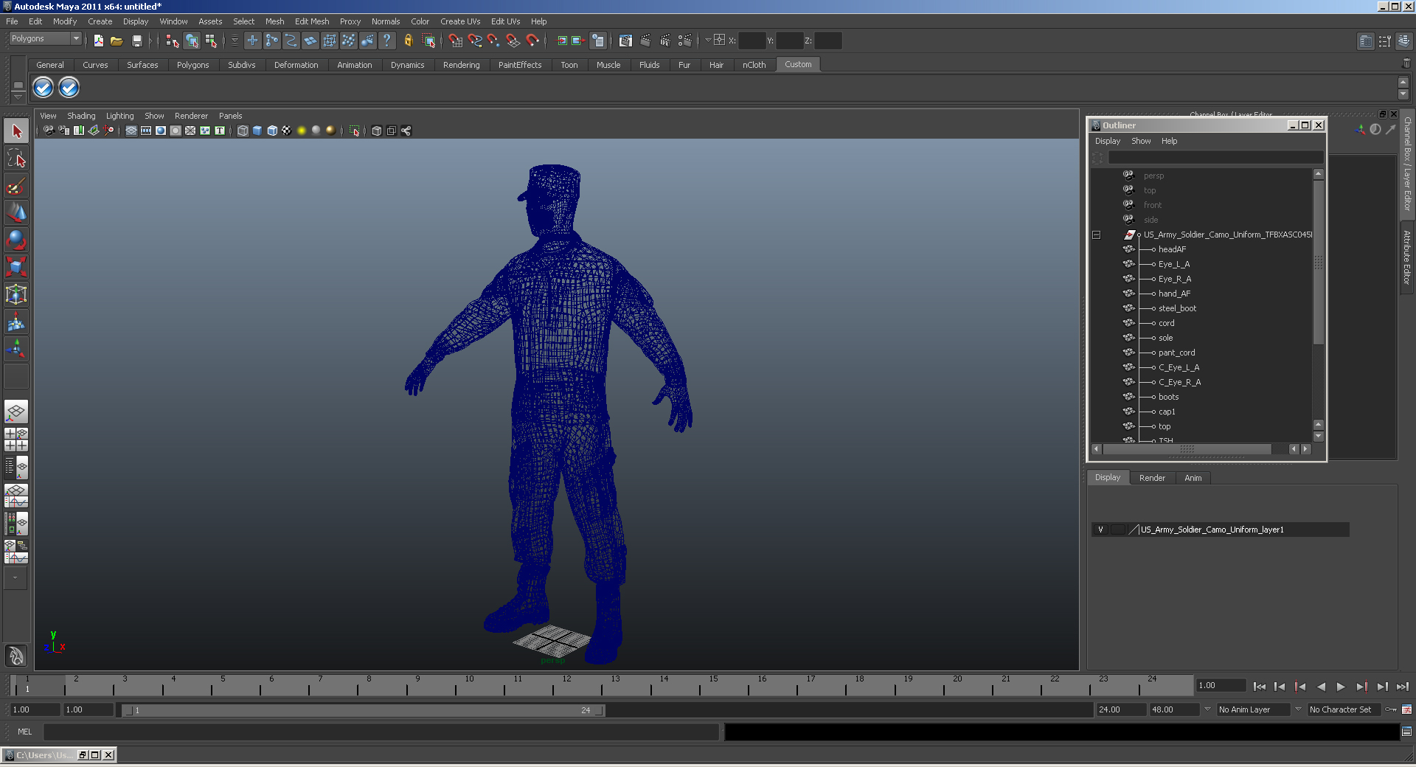1416x767 pixels.
Task: Click play forwards button
Action: [x=1341, y=687]
